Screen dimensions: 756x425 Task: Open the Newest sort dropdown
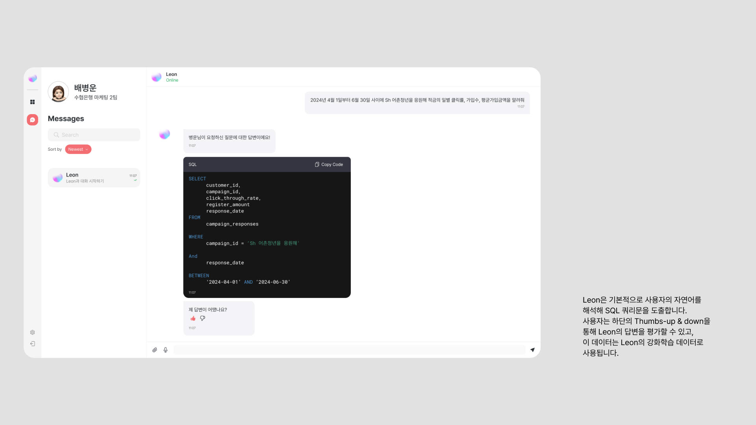(78, 150)
